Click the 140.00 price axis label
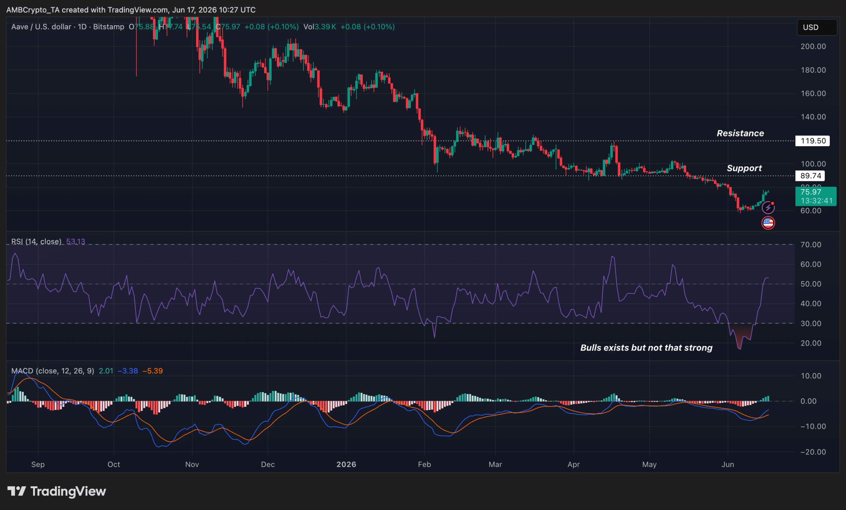This screenshot has width=846, height=510. click(813, 117)
